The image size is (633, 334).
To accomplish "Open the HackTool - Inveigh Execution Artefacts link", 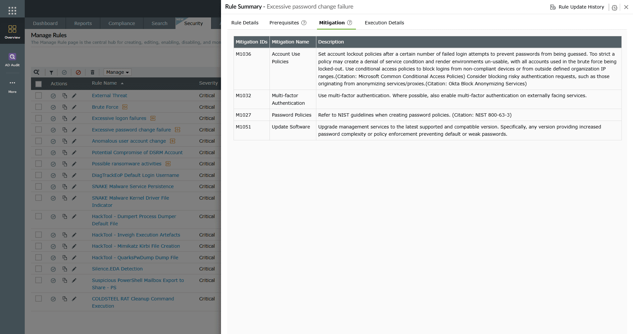I will coord(136,235).
